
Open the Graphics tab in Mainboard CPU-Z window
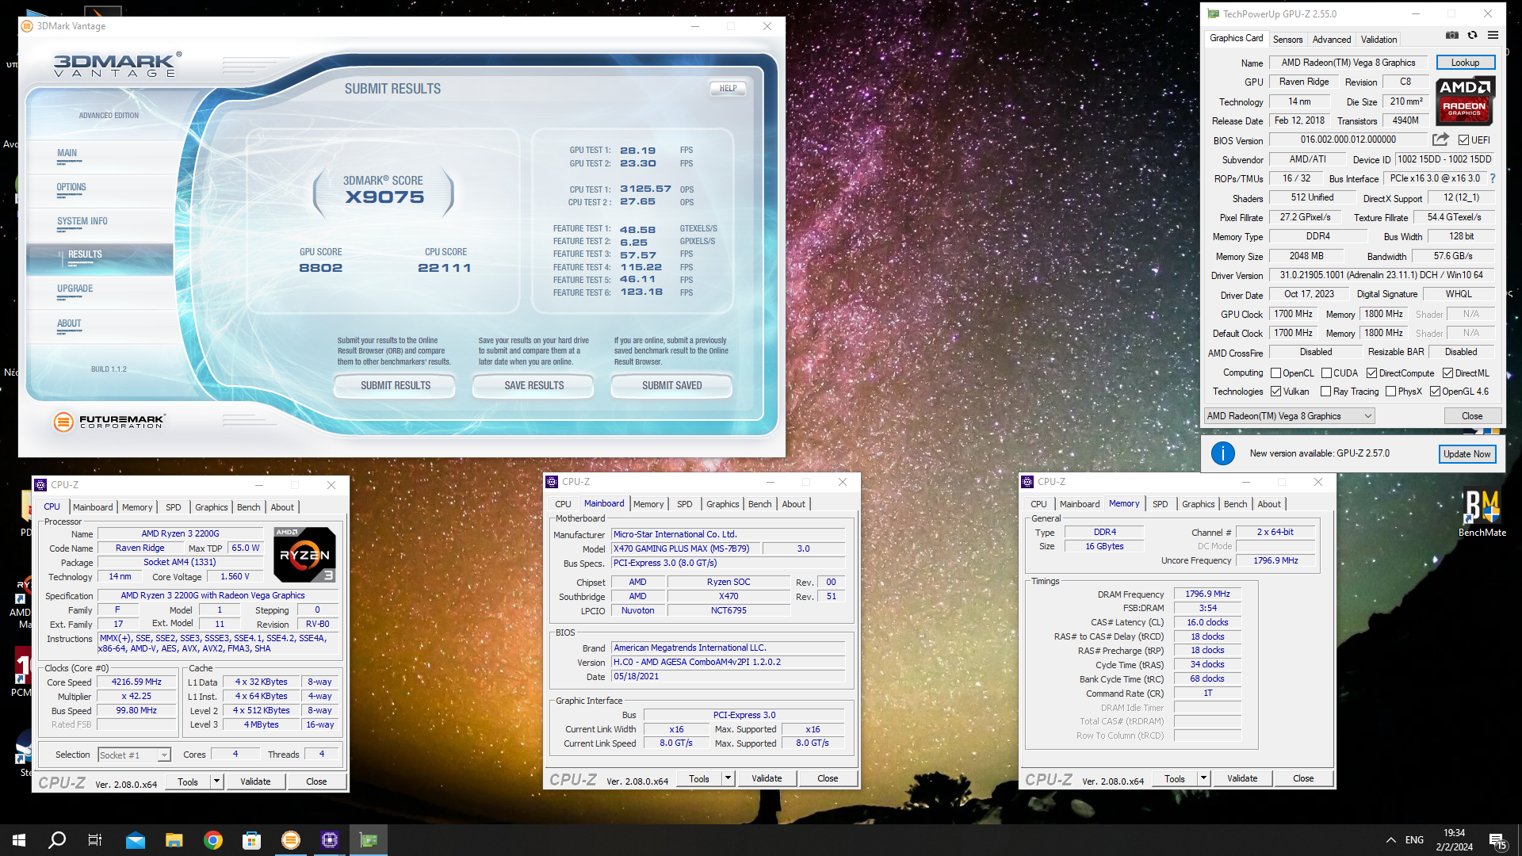point(722,504)
